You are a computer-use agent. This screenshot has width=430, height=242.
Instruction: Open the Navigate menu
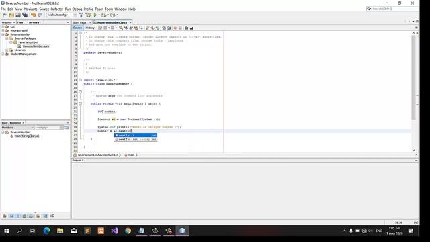point(31,9)
